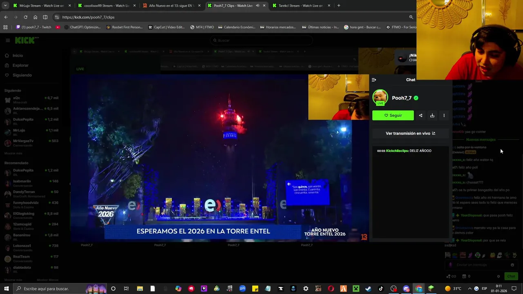This screenshot has height=294, width=523.
Task: Open funnyhoodvidz recommended channel
Action: [31, 204]
